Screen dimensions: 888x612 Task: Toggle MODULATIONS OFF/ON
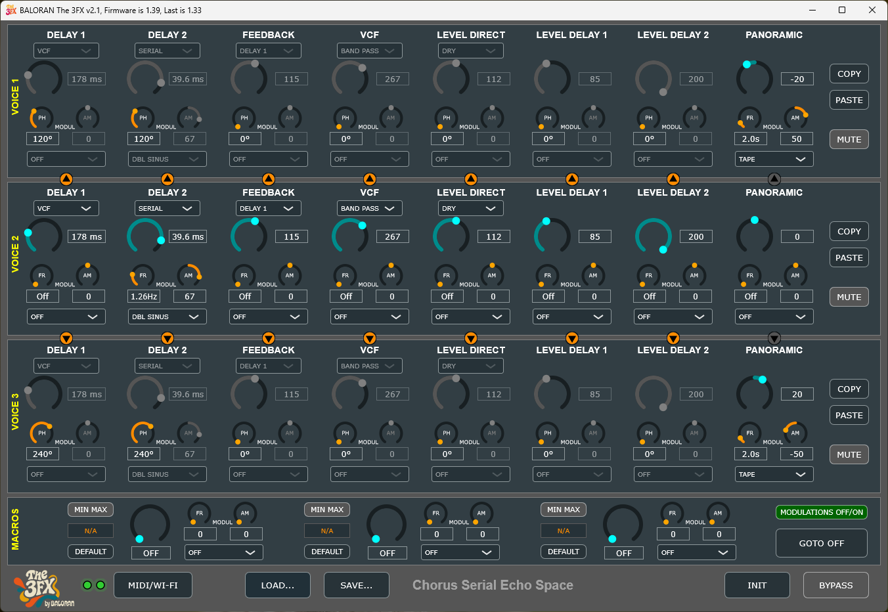click(x=821, y=512)
